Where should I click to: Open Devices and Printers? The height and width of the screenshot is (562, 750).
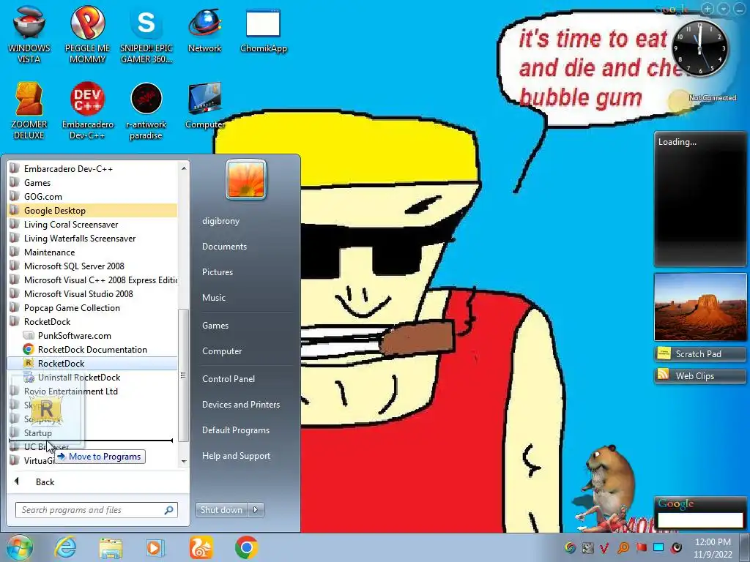point(240,405)
